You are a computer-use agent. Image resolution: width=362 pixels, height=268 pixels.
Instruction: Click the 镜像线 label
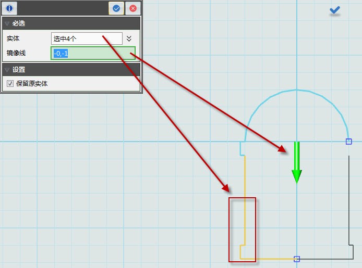point(16,53)
